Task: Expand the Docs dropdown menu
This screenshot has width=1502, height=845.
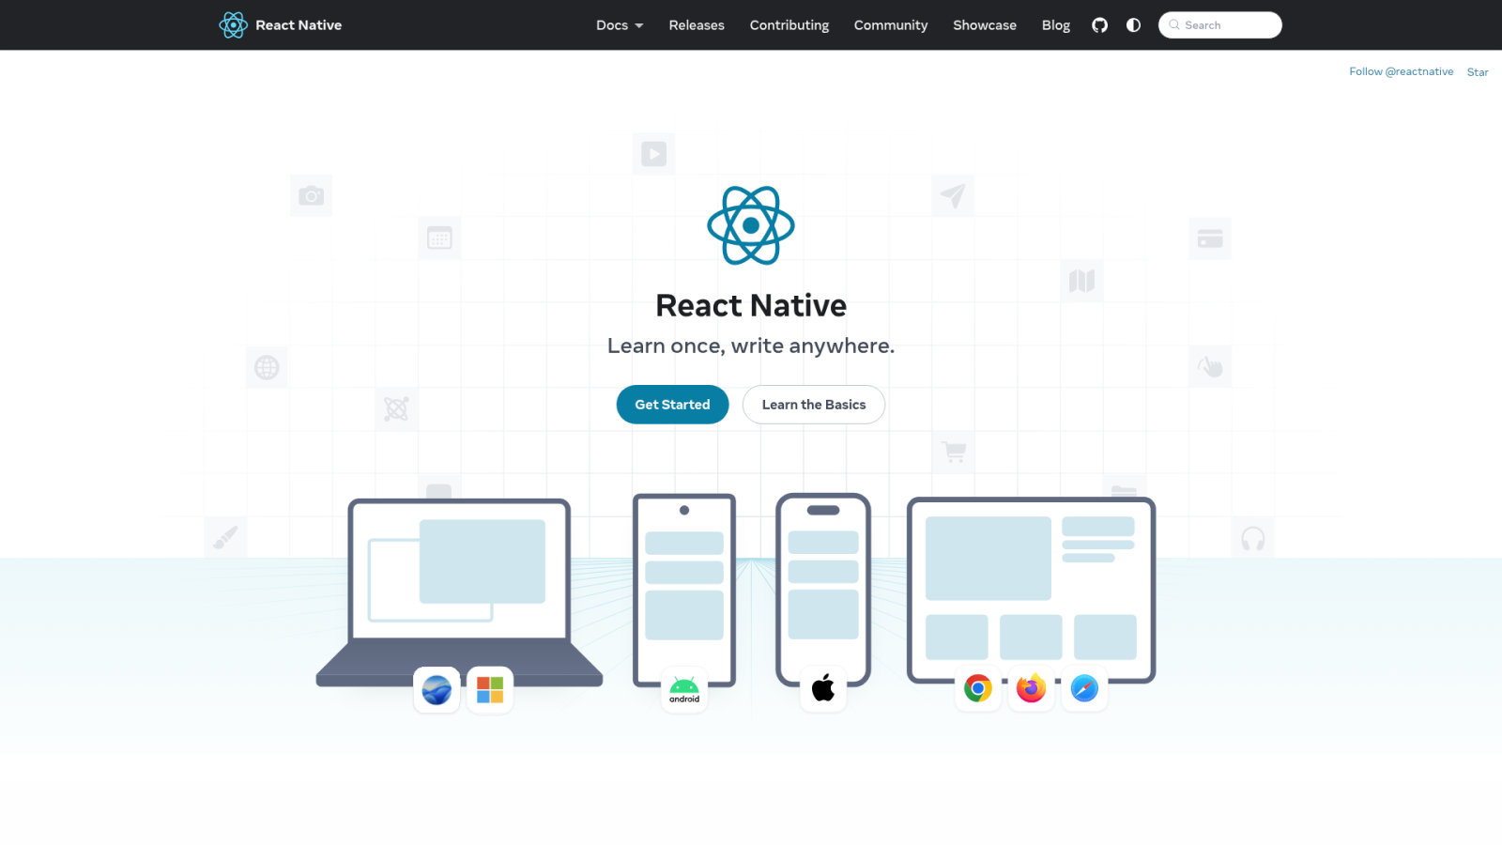Action: pyautogui.click(x=620, y=25)
